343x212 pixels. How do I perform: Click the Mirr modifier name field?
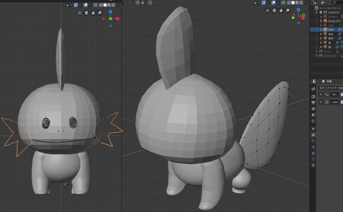coord(334,94)
